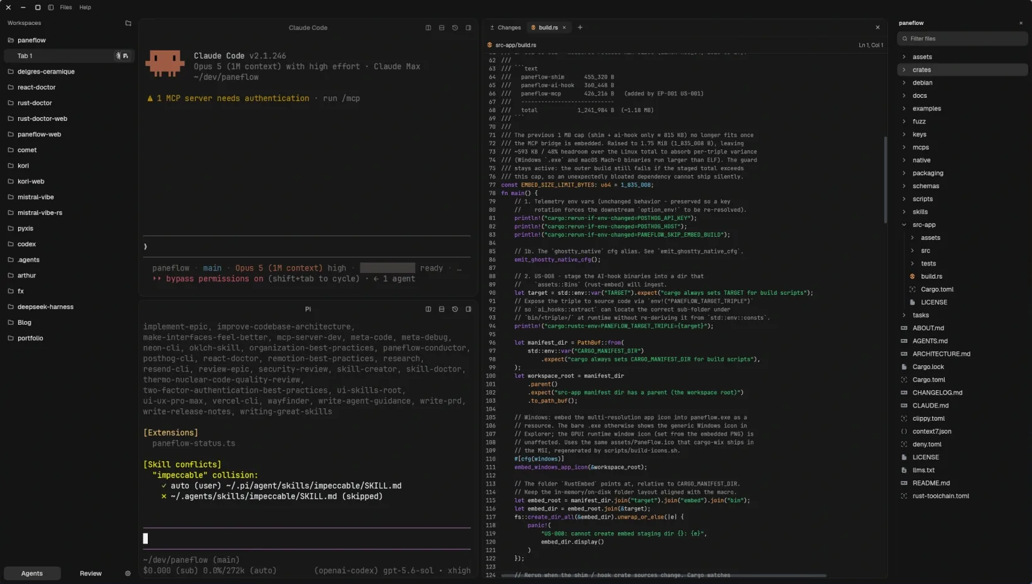Open history in the Claude Code pane
The height and width of the screenshot is (584, 1032).
[455, 27]
